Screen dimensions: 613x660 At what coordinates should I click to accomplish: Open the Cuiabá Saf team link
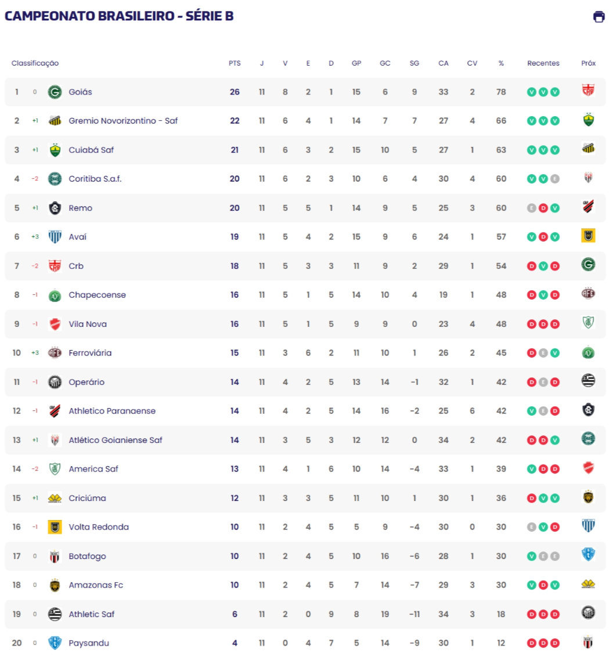coord(91,150)
